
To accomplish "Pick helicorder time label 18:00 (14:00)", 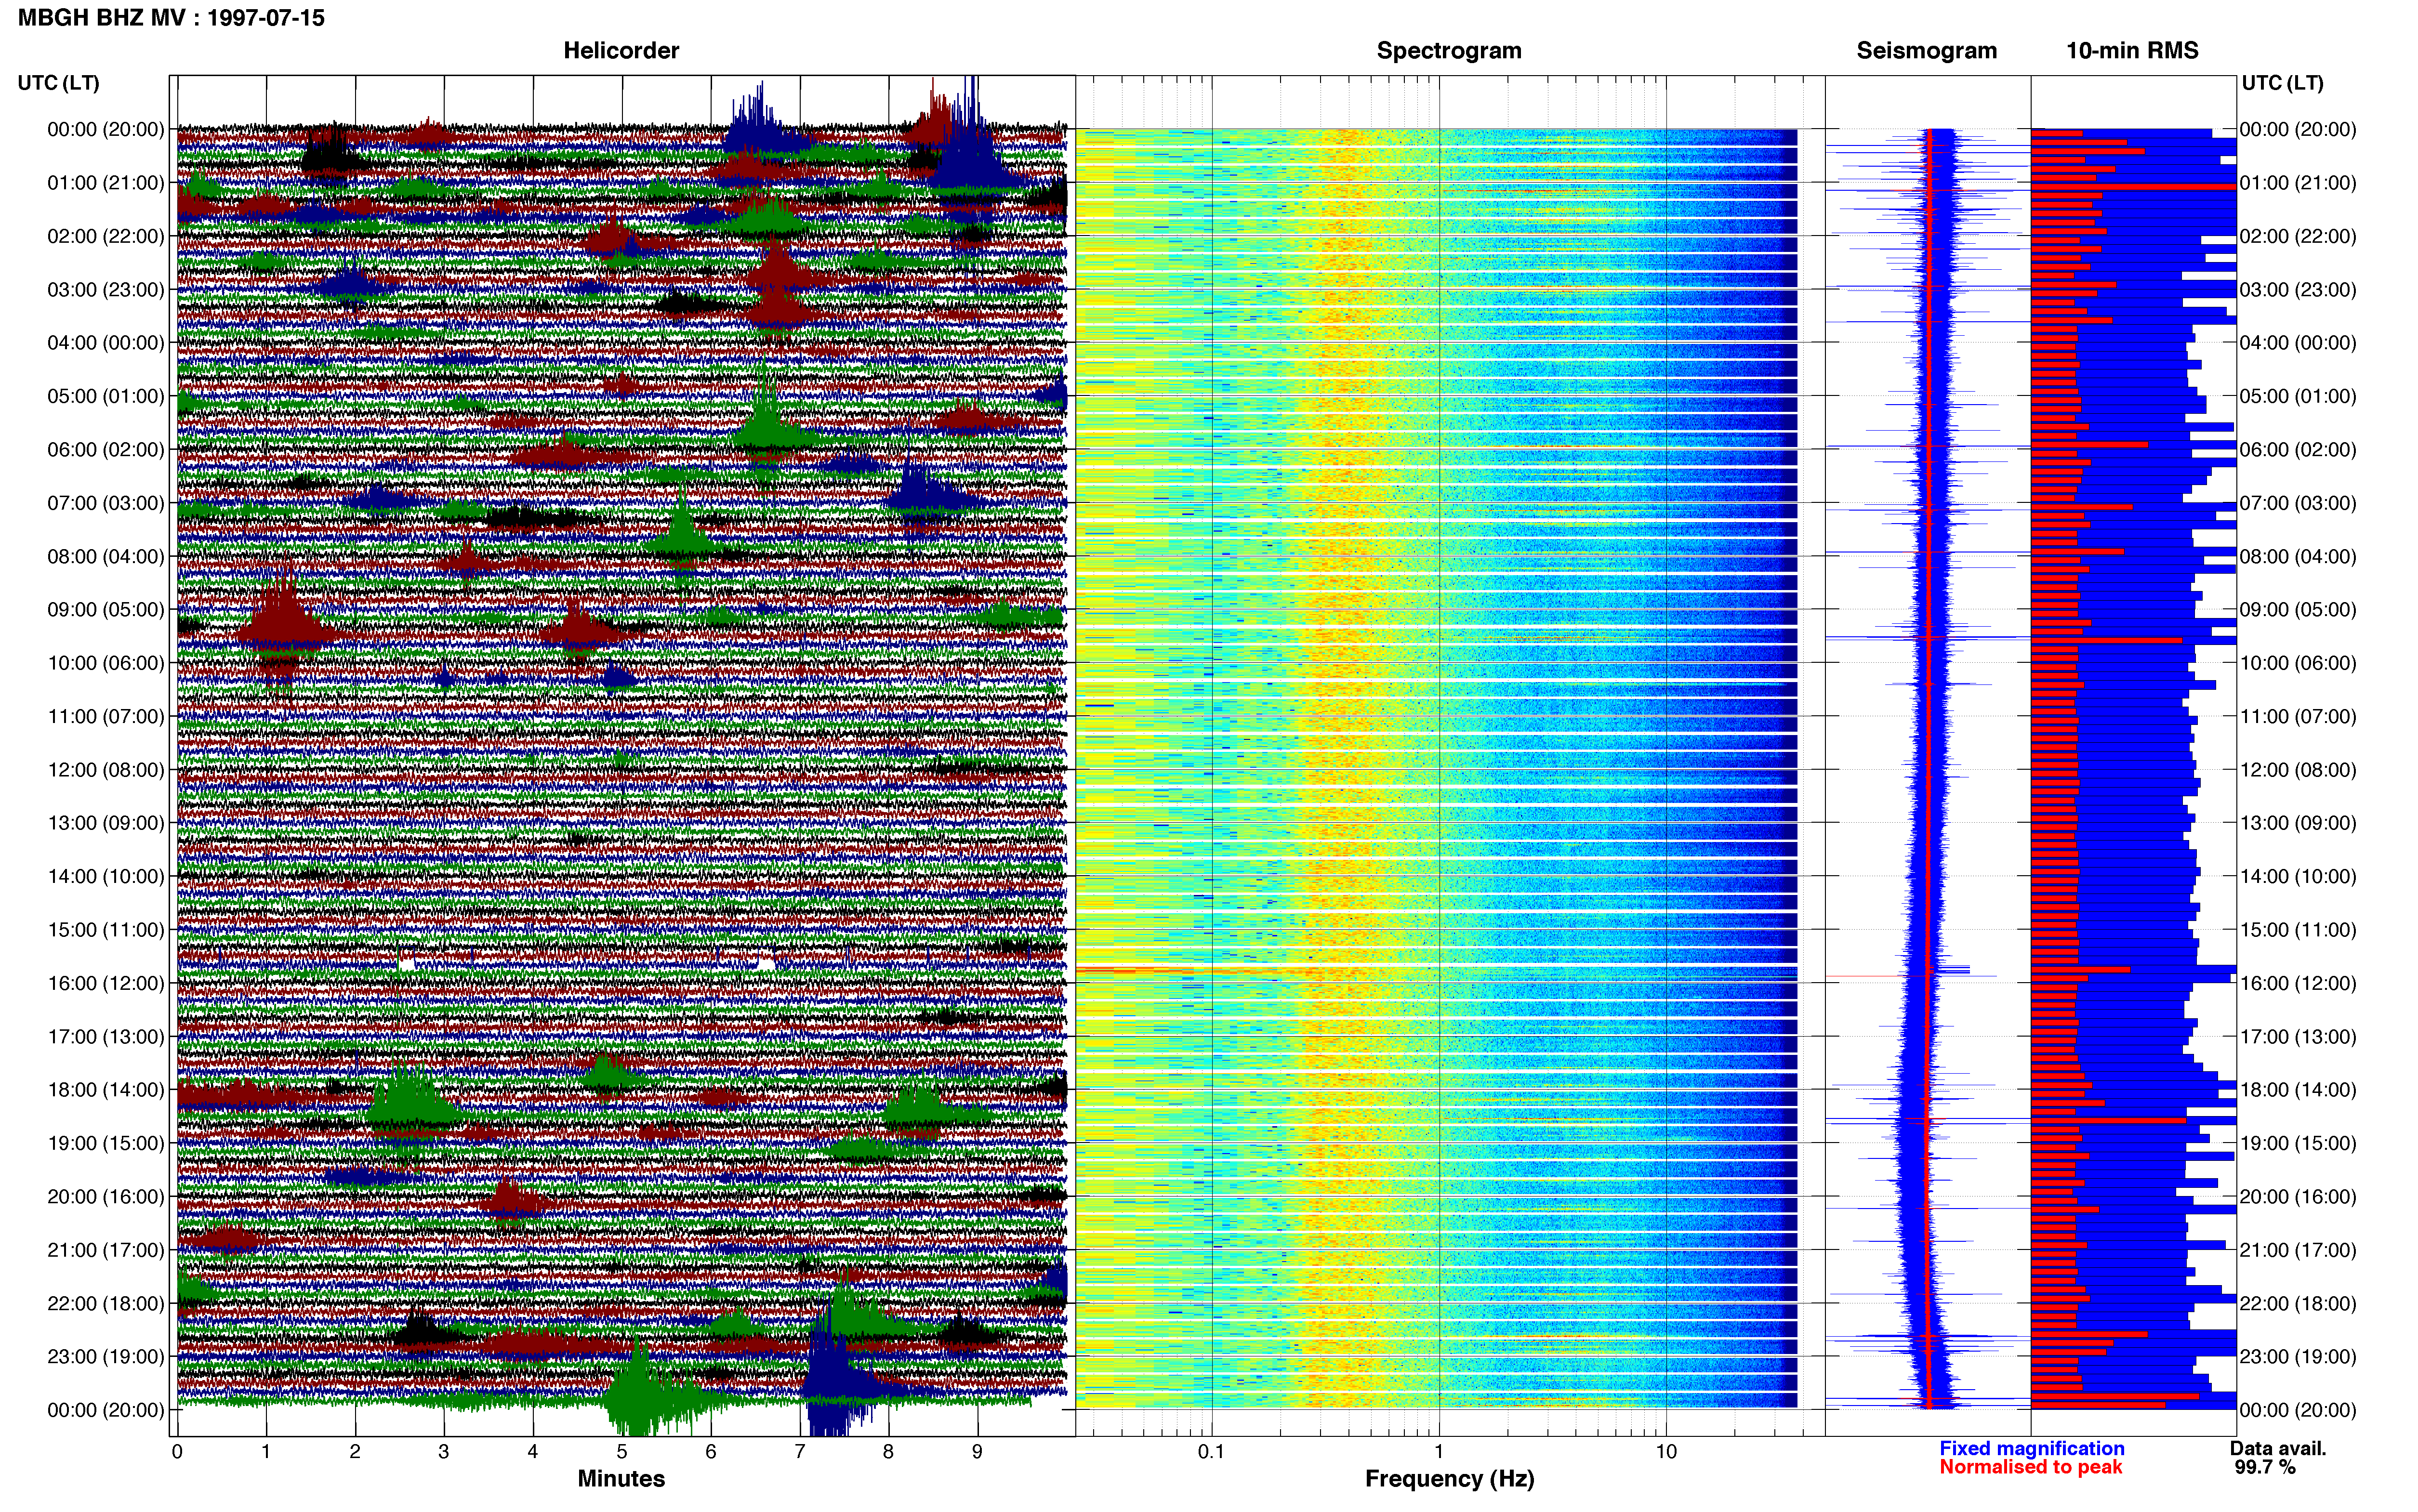I will (x=106, y=1090).
